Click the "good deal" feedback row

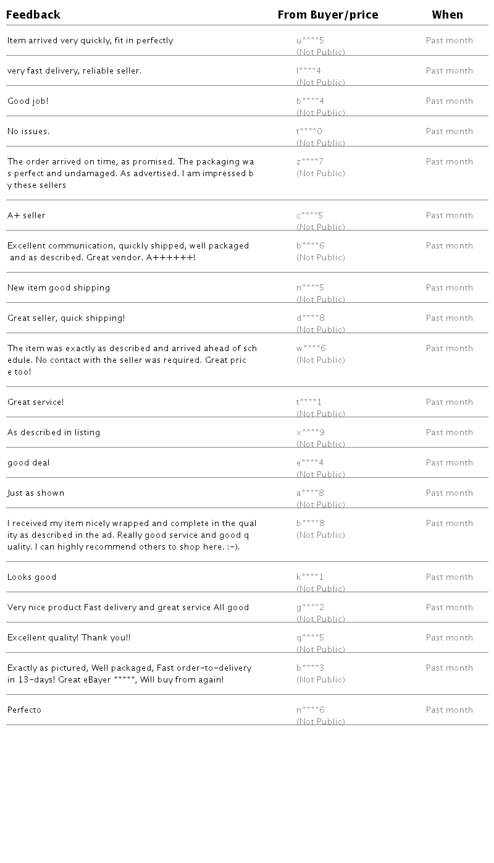pyautogui.click(x=28, y=463)
